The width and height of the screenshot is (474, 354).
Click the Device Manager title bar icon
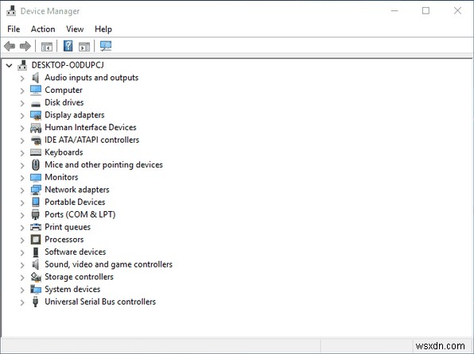tap(11, 11)
